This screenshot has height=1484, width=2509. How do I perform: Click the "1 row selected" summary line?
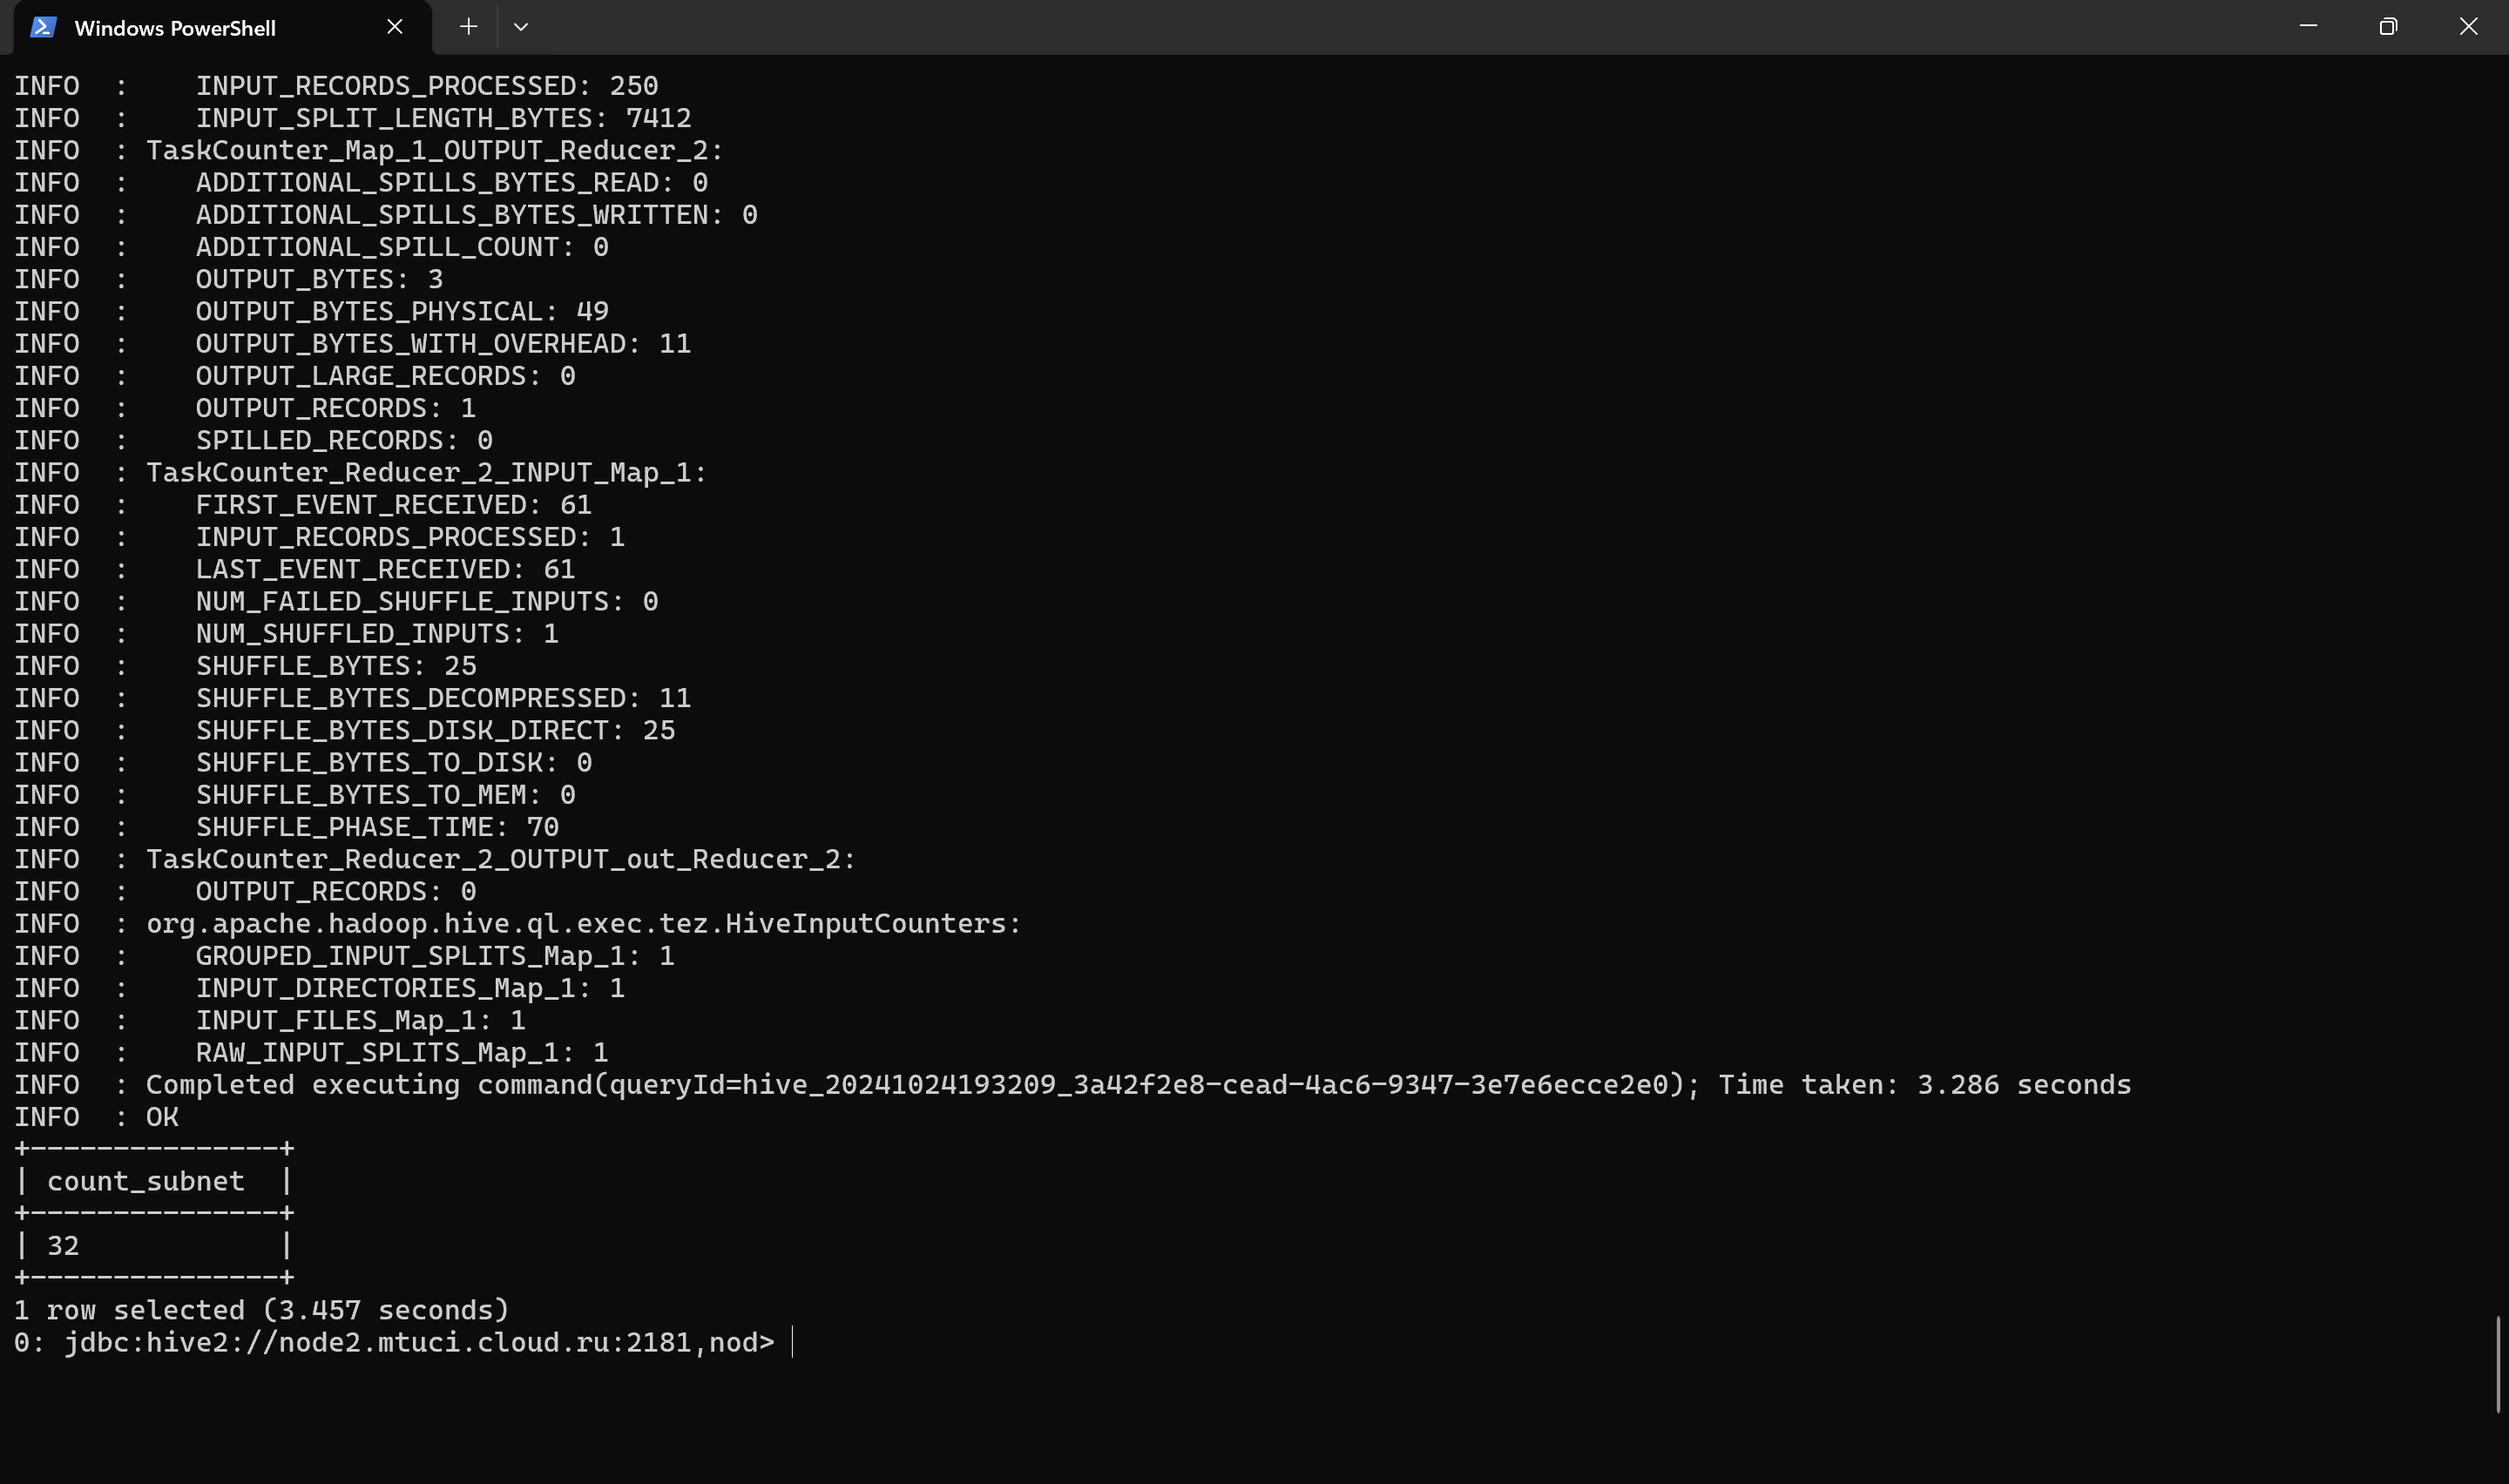click(x=262, y=1310)
